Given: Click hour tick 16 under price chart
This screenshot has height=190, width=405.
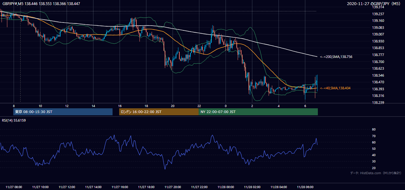Looking at the screenshot, I should point(120,106).
